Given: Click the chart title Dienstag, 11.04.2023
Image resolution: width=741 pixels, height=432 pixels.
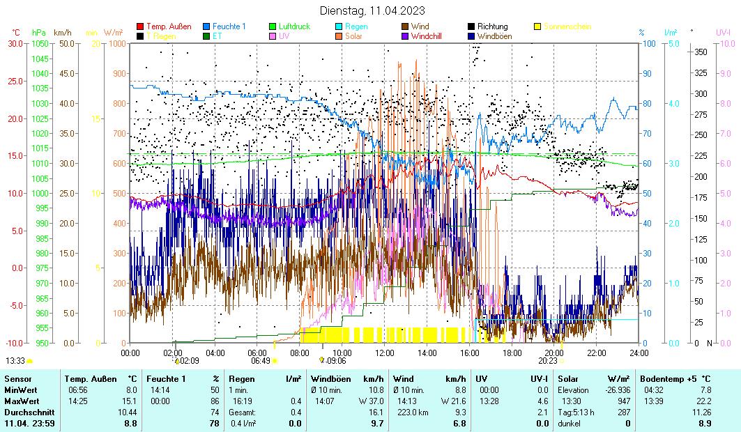Looking at the screenshot, I should coord(372,10).
